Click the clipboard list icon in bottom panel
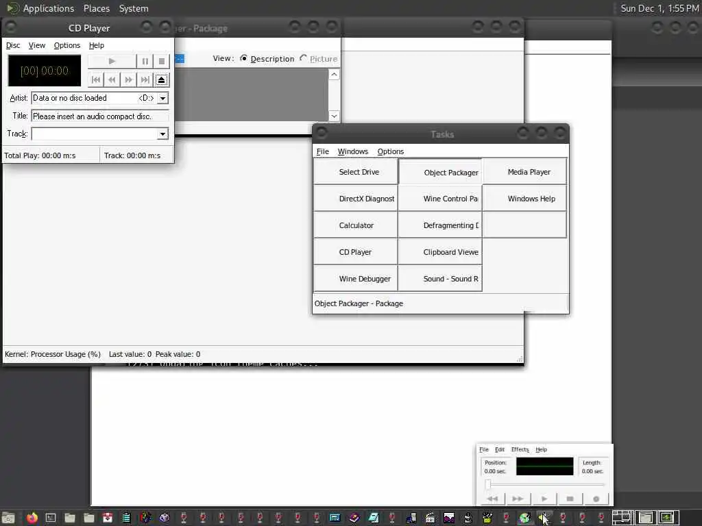This screenshot has height=526, width=702. pyautogui.click(x=126, y=518)
